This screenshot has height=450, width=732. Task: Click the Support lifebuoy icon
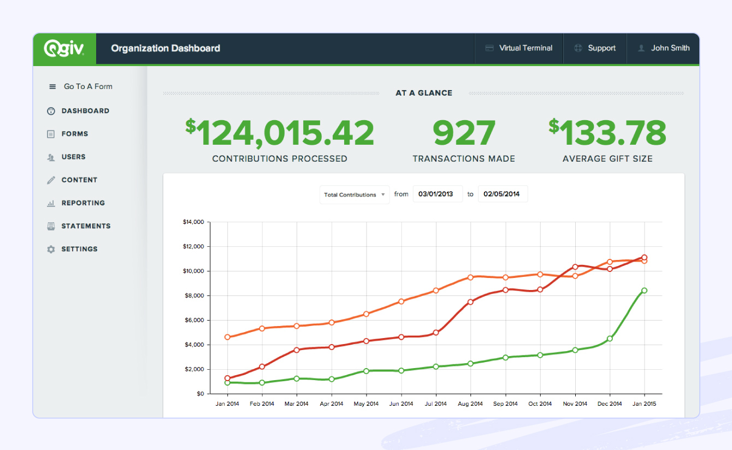coord(578,48)
